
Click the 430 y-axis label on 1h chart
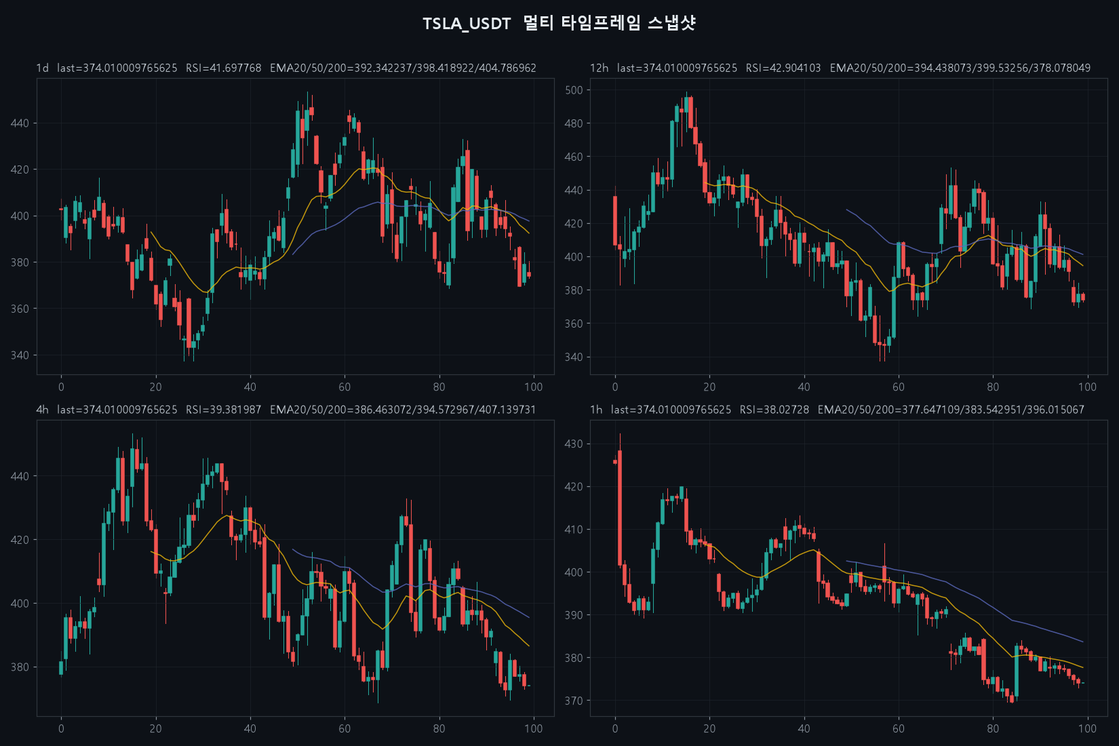point(574,444)
